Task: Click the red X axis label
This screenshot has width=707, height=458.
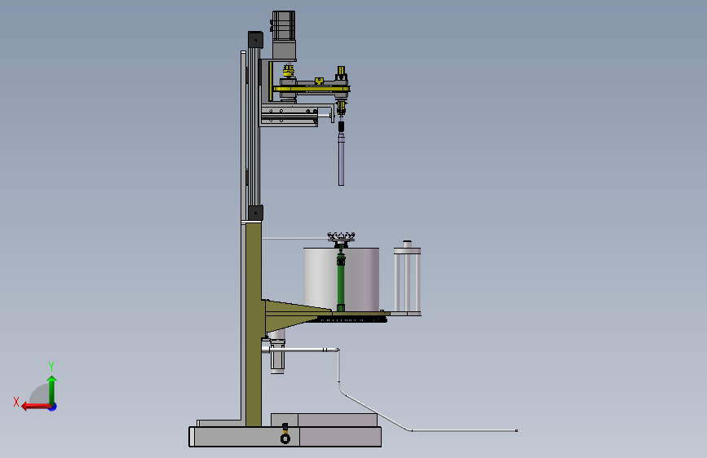Action: point(16,402)
